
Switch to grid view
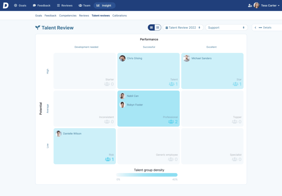[x=152, y=28]
